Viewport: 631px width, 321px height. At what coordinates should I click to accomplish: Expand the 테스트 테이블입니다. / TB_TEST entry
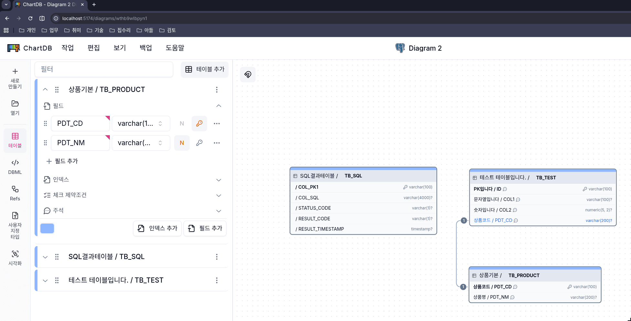45,280
